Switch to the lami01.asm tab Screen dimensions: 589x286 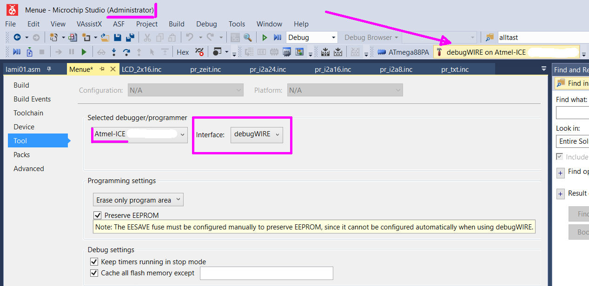[23, 70]
